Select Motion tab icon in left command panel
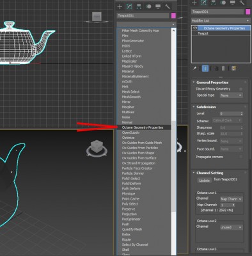Screen dimensions: 252x256 pyautogui.click(x=148, y=6)
